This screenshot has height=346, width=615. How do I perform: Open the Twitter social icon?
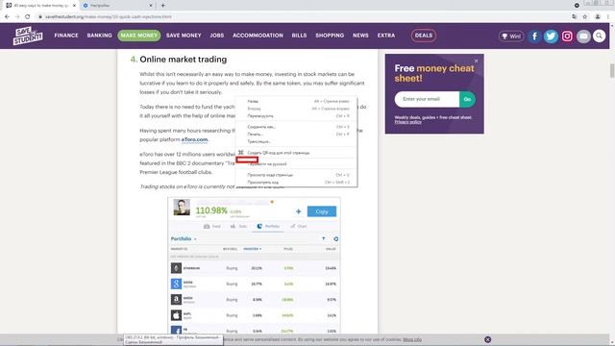(551, 37)
